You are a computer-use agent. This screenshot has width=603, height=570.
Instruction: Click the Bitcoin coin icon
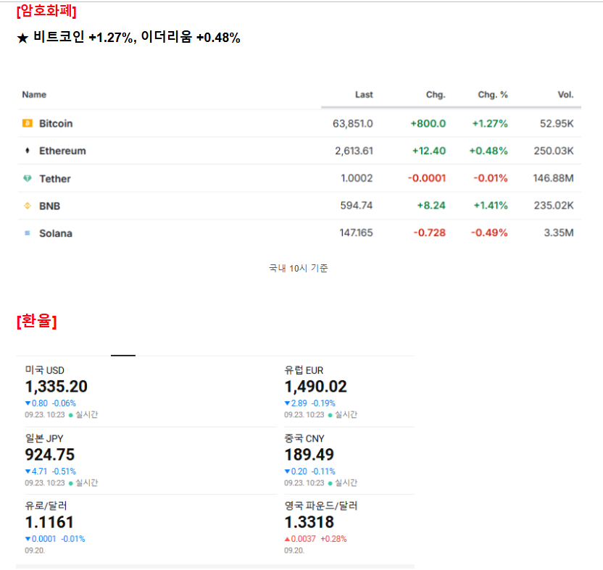[28, 123]
